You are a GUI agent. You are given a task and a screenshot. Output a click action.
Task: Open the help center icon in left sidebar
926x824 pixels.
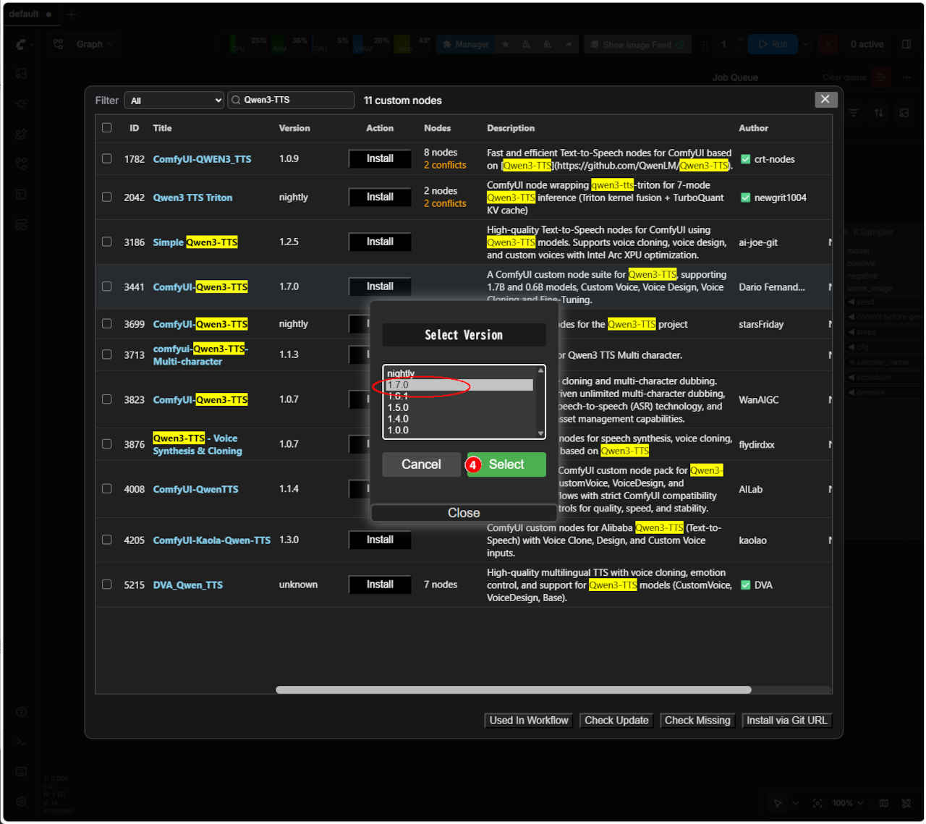point(22,712)
